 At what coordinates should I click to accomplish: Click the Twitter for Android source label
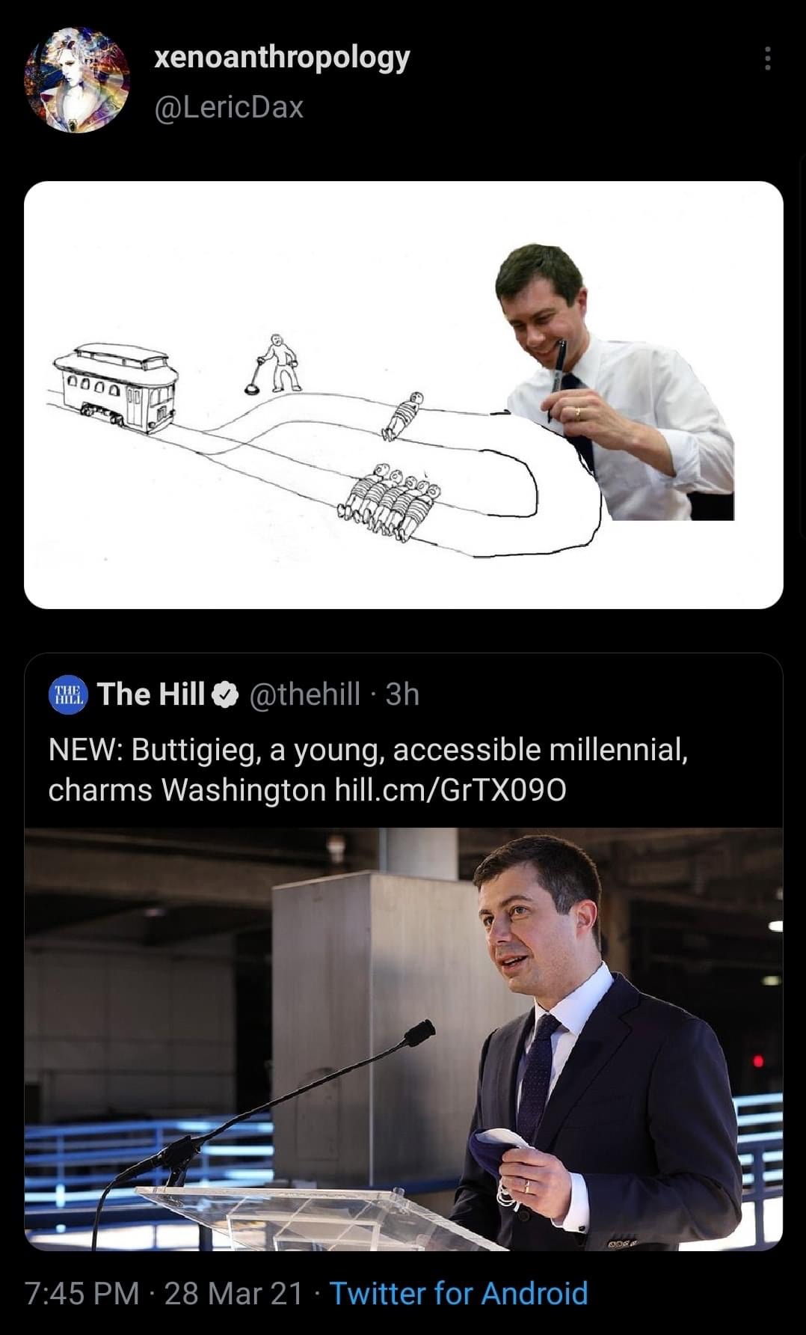pyautogui.click(x=458, y=1293)
